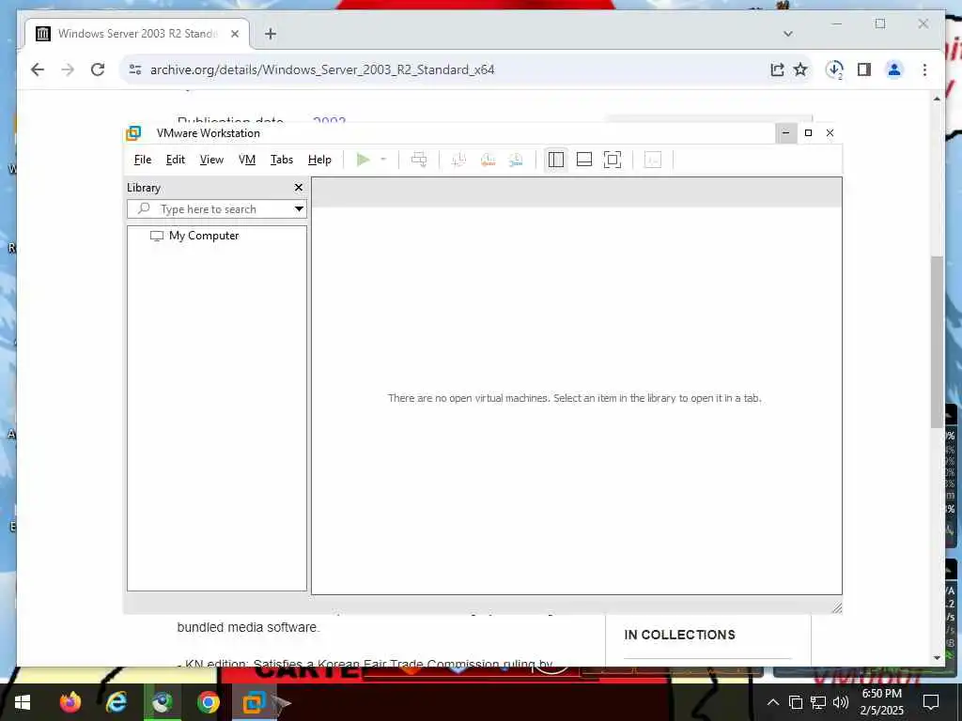
Task: Close the Library panel
Action: tap(299, 188)
